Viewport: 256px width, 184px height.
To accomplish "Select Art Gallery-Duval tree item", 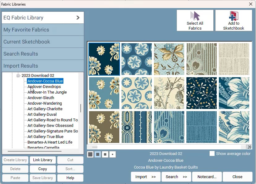I will pyautogui.click(x=42, y=114).
